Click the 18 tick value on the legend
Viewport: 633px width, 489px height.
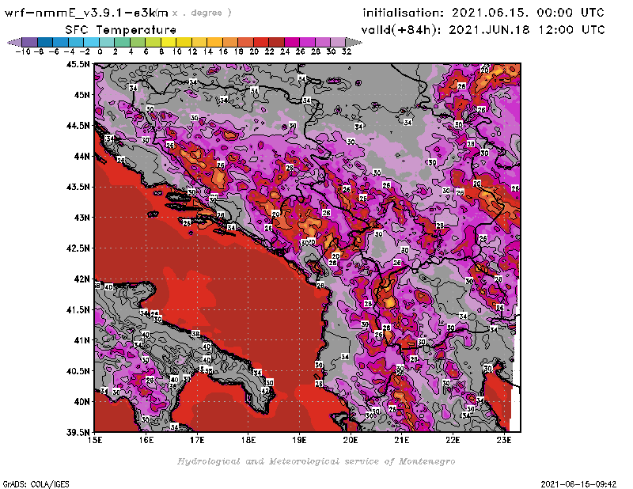pos(239,51)
